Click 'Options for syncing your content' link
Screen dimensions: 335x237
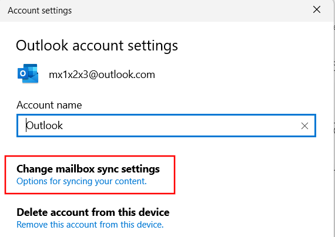click(82, 181)
